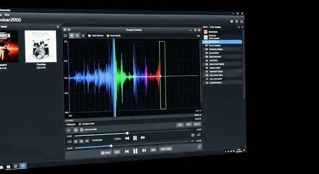Select the highlighted blue row in the right playlist panel

222,42
